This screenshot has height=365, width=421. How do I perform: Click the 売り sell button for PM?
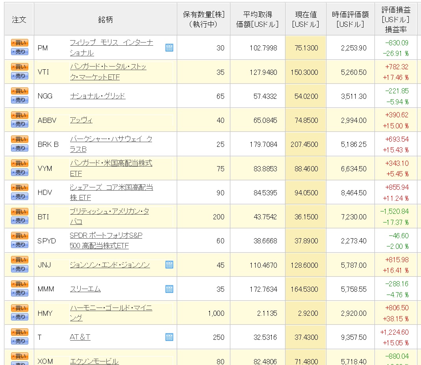click(x=19, y=52)
